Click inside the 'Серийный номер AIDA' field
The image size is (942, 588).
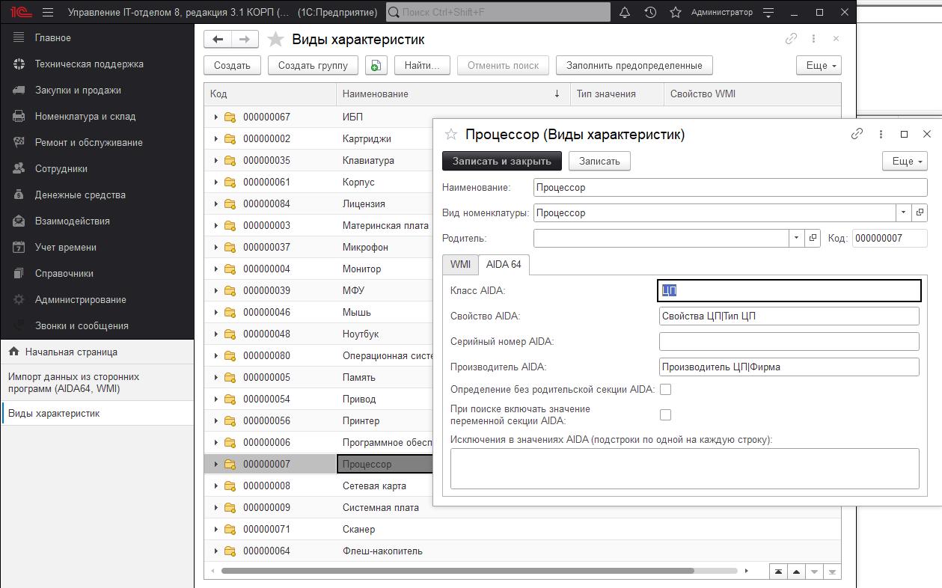(x=789, y=341)
